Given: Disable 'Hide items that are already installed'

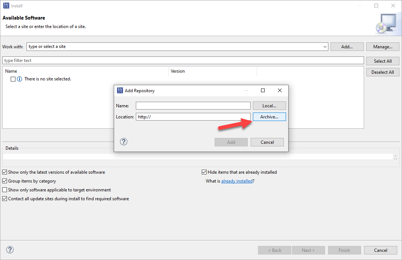Looking at the screenshot, I should coord(204,172).
